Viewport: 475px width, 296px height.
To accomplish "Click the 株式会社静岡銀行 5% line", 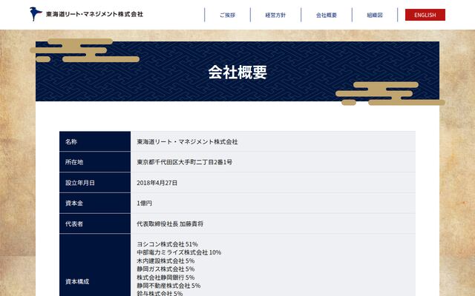I will click(166, 277).
